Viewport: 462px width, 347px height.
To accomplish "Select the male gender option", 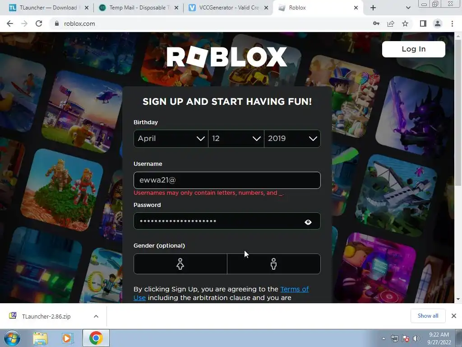I will tap(274, 264).
